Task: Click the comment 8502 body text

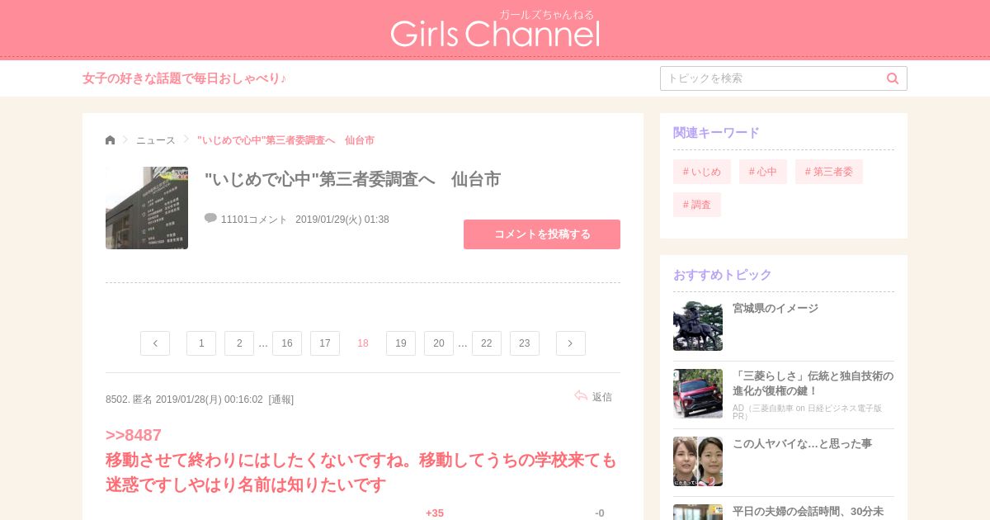Action: 361,472
